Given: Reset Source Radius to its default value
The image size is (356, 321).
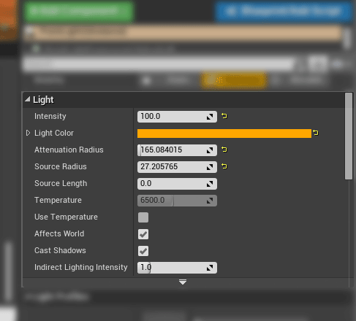Looking at the screenshot, I should pos(224,166).
